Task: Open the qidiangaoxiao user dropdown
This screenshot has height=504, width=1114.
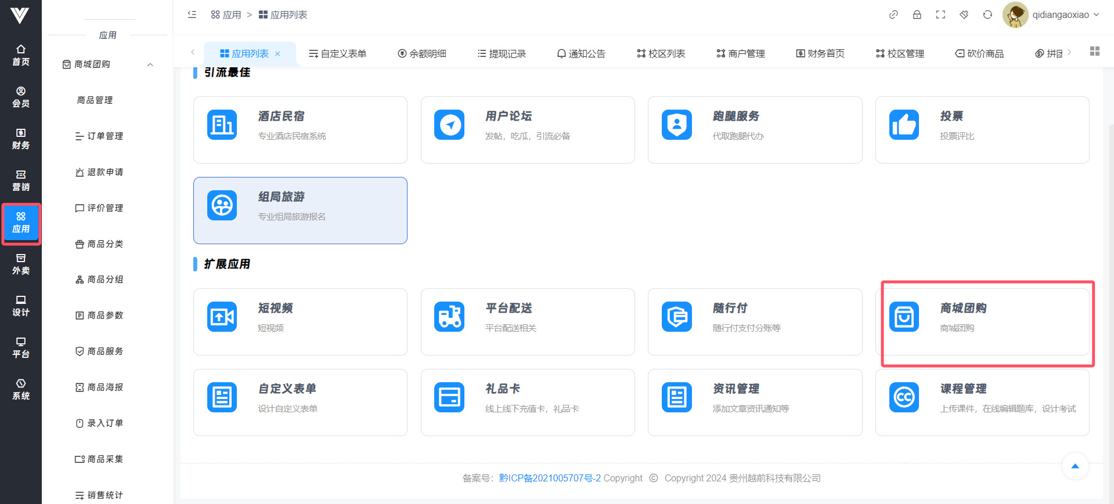Action: coord(1051,15)
